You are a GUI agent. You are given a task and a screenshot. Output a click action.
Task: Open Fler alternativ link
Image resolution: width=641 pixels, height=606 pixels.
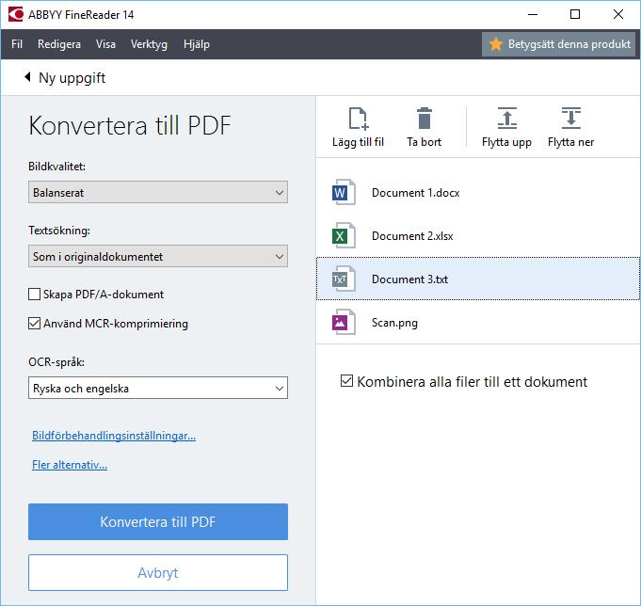pos(70,465)
